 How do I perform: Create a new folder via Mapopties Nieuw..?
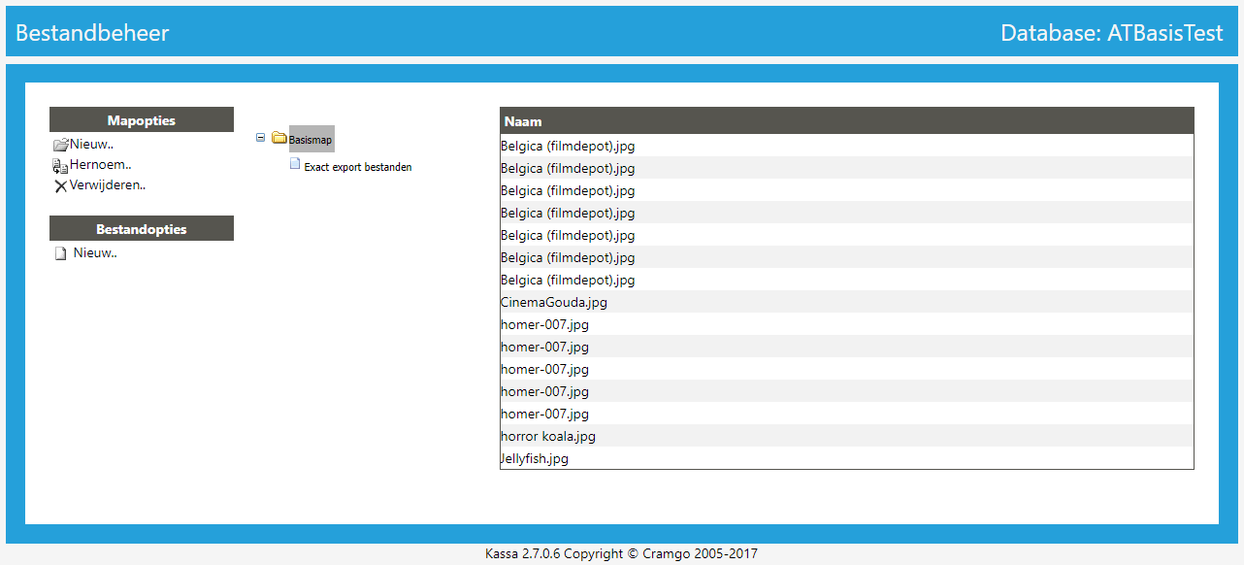pyautogui.click(x=92, y=145)
